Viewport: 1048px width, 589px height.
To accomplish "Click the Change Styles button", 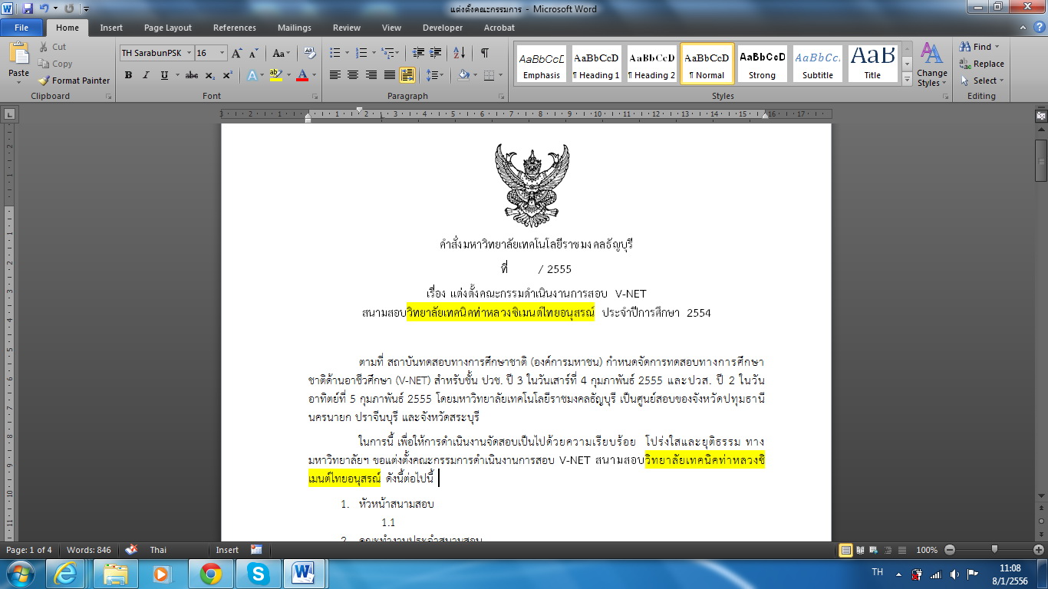I will click(932, 64).
